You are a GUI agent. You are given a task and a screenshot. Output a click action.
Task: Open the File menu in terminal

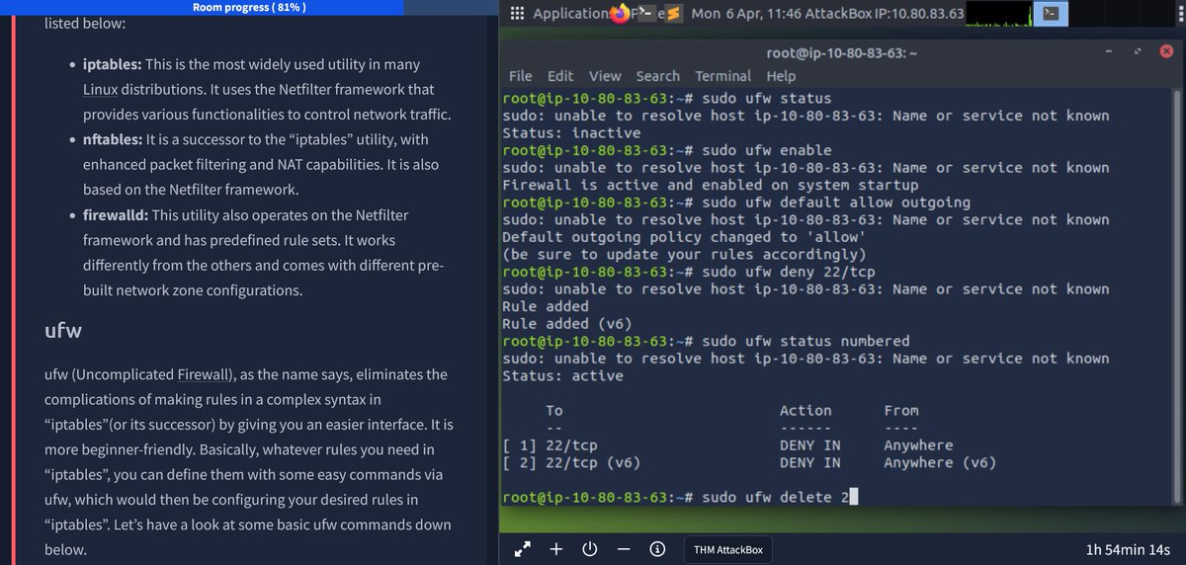(x=520, y=76)
